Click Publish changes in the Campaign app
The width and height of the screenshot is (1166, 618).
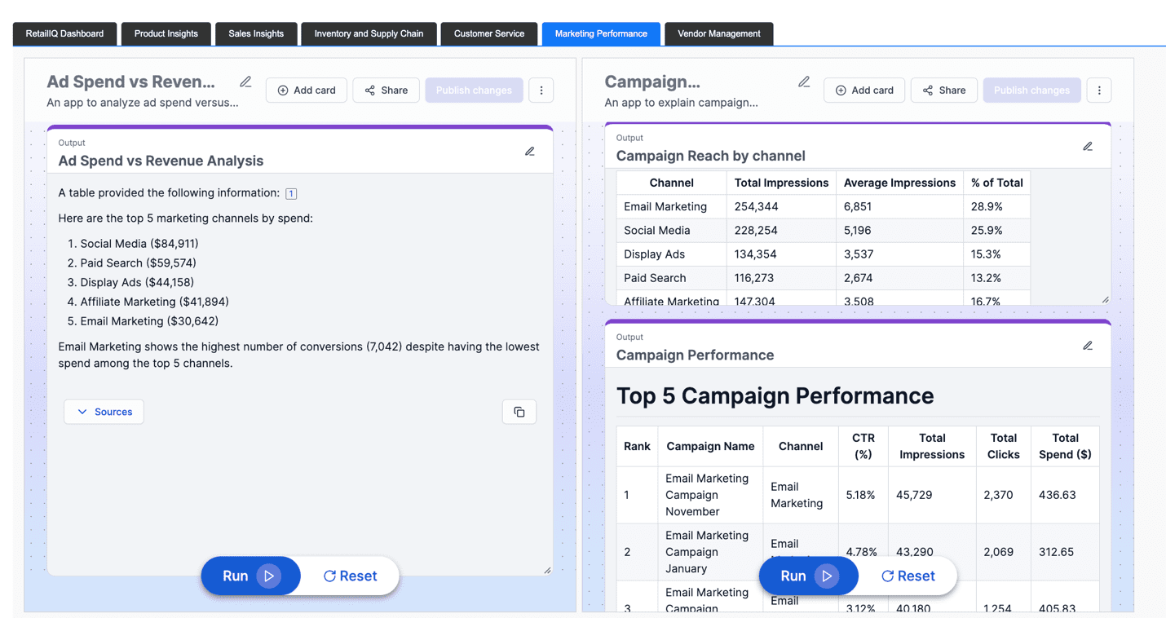point(1031,90)
